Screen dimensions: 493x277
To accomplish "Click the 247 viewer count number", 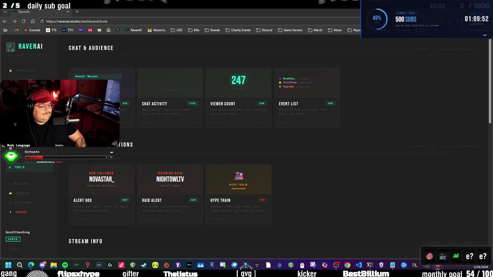I will point(238,80).
